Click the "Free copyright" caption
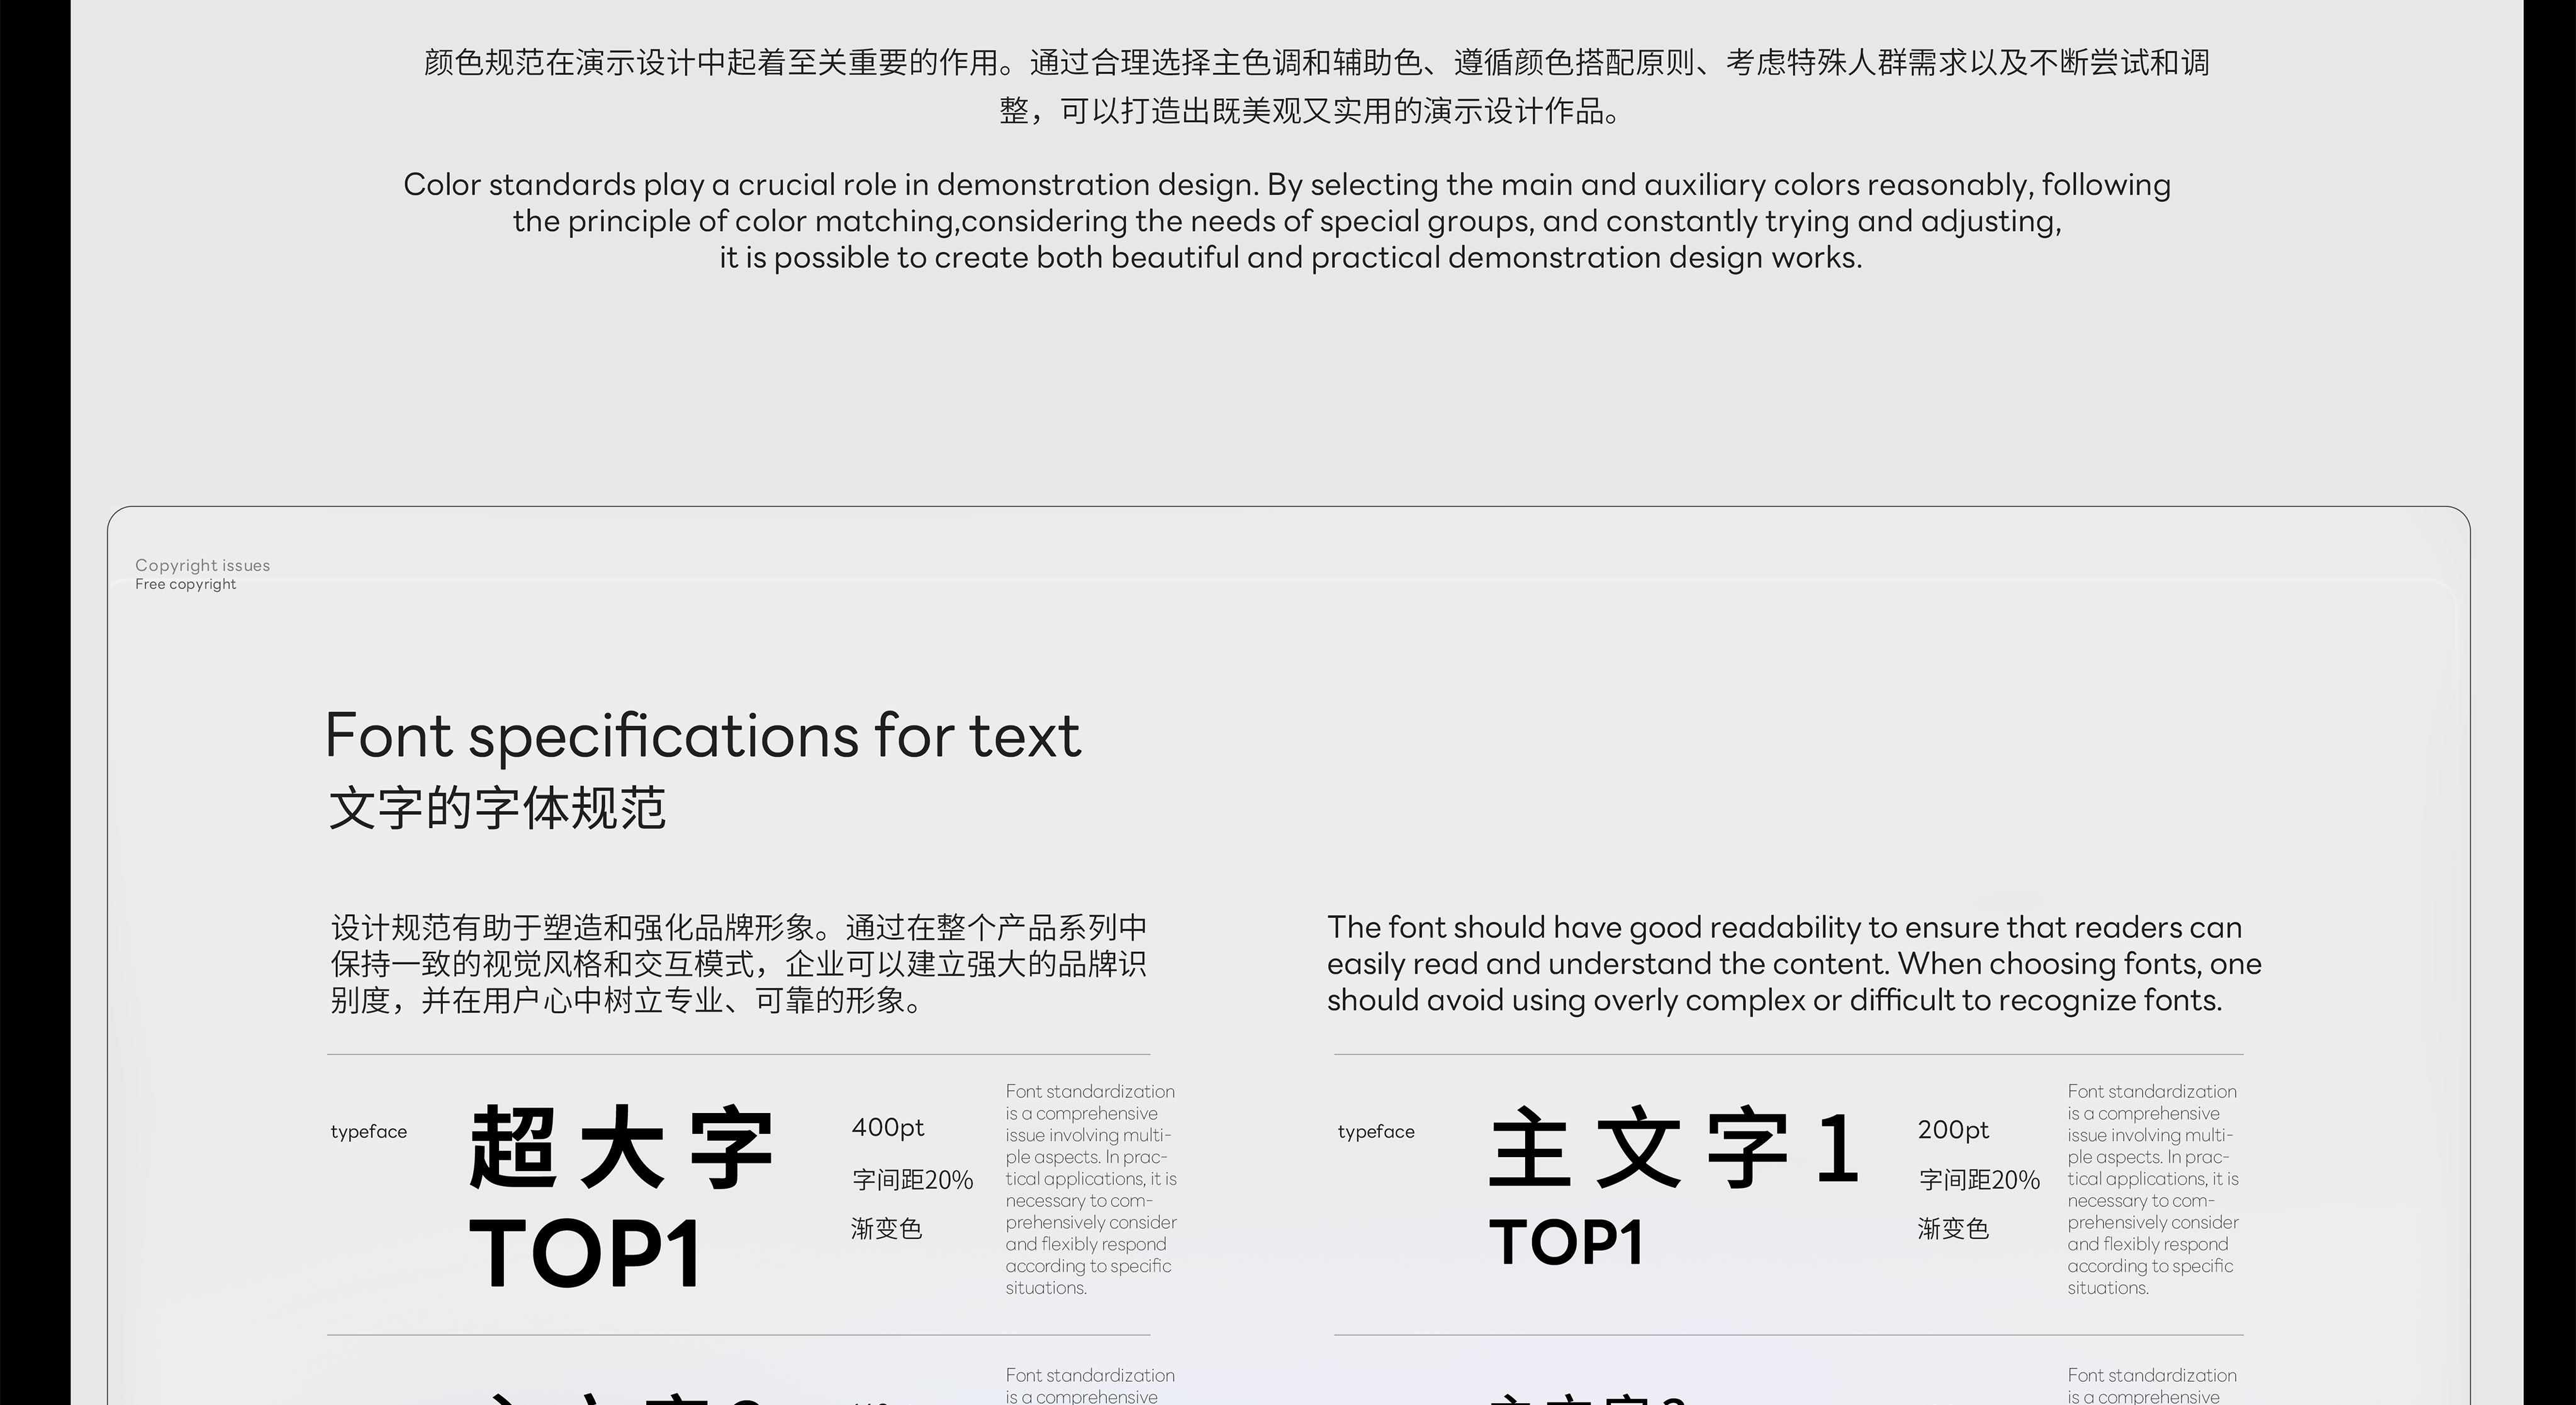2576x1405 pixels. point(186,584)
